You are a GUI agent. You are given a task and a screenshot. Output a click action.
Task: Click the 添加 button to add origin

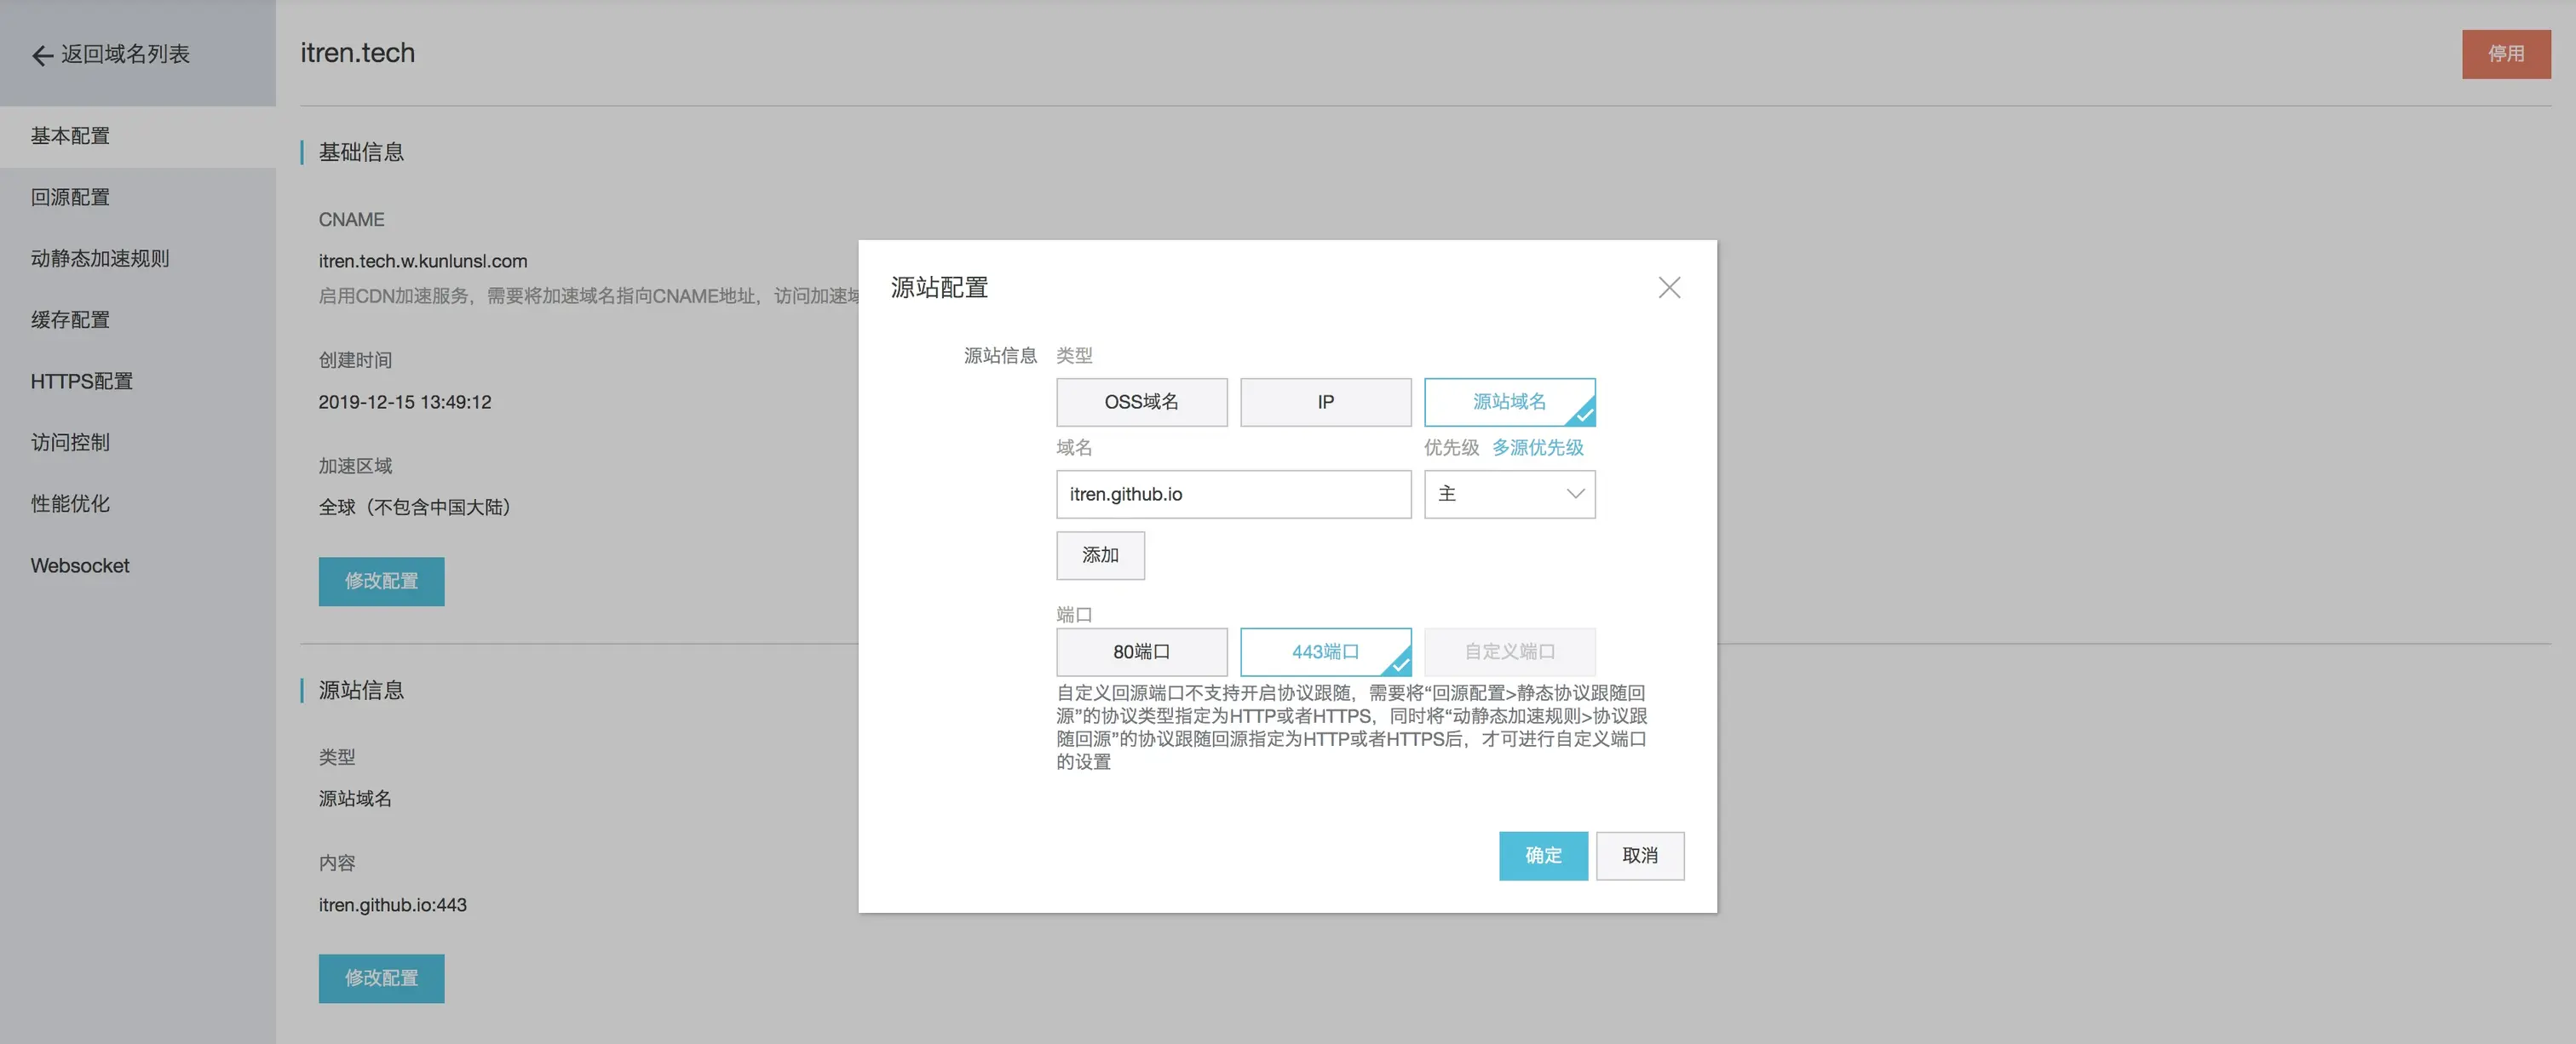click(1100, 555)
